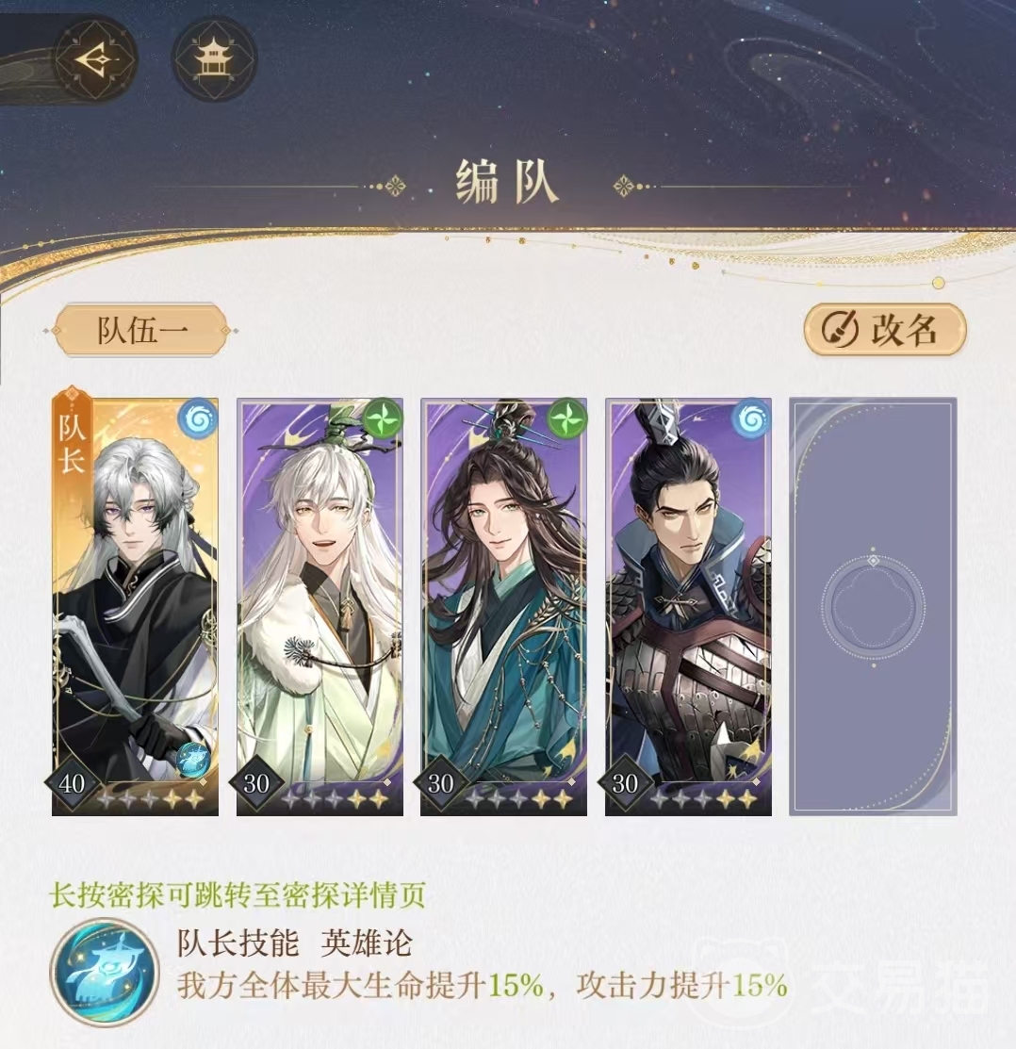Select the white-robed level 30 character
The image size is (1016, 1049).
(x=320, y=607)
